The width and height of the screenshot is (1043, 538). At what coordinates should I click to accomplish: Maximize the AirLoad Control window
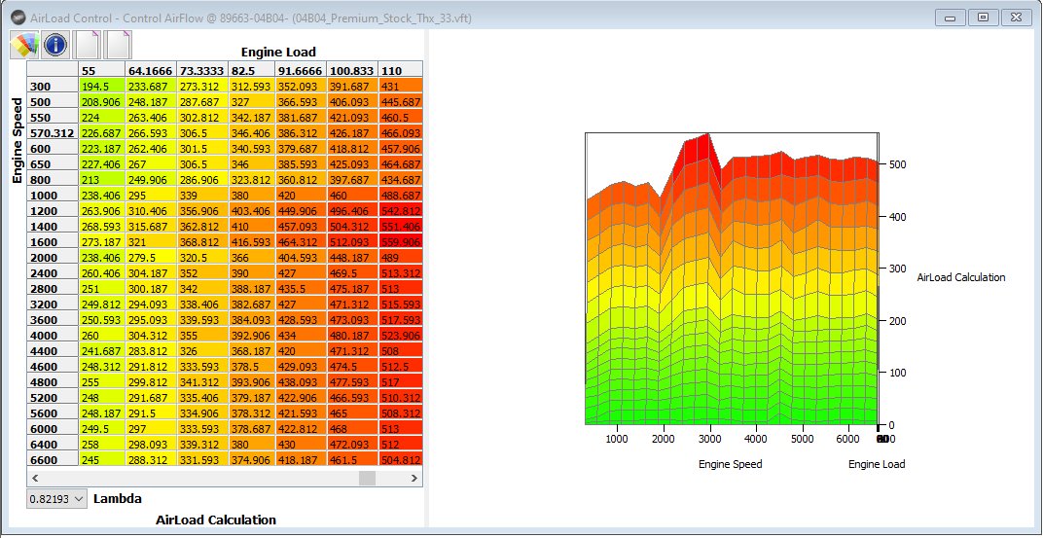[x=983, y=18]
